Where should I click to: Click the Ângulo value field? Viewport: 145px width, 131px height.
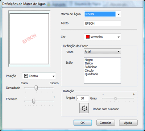pyautogui.click(x=83, y=98)
